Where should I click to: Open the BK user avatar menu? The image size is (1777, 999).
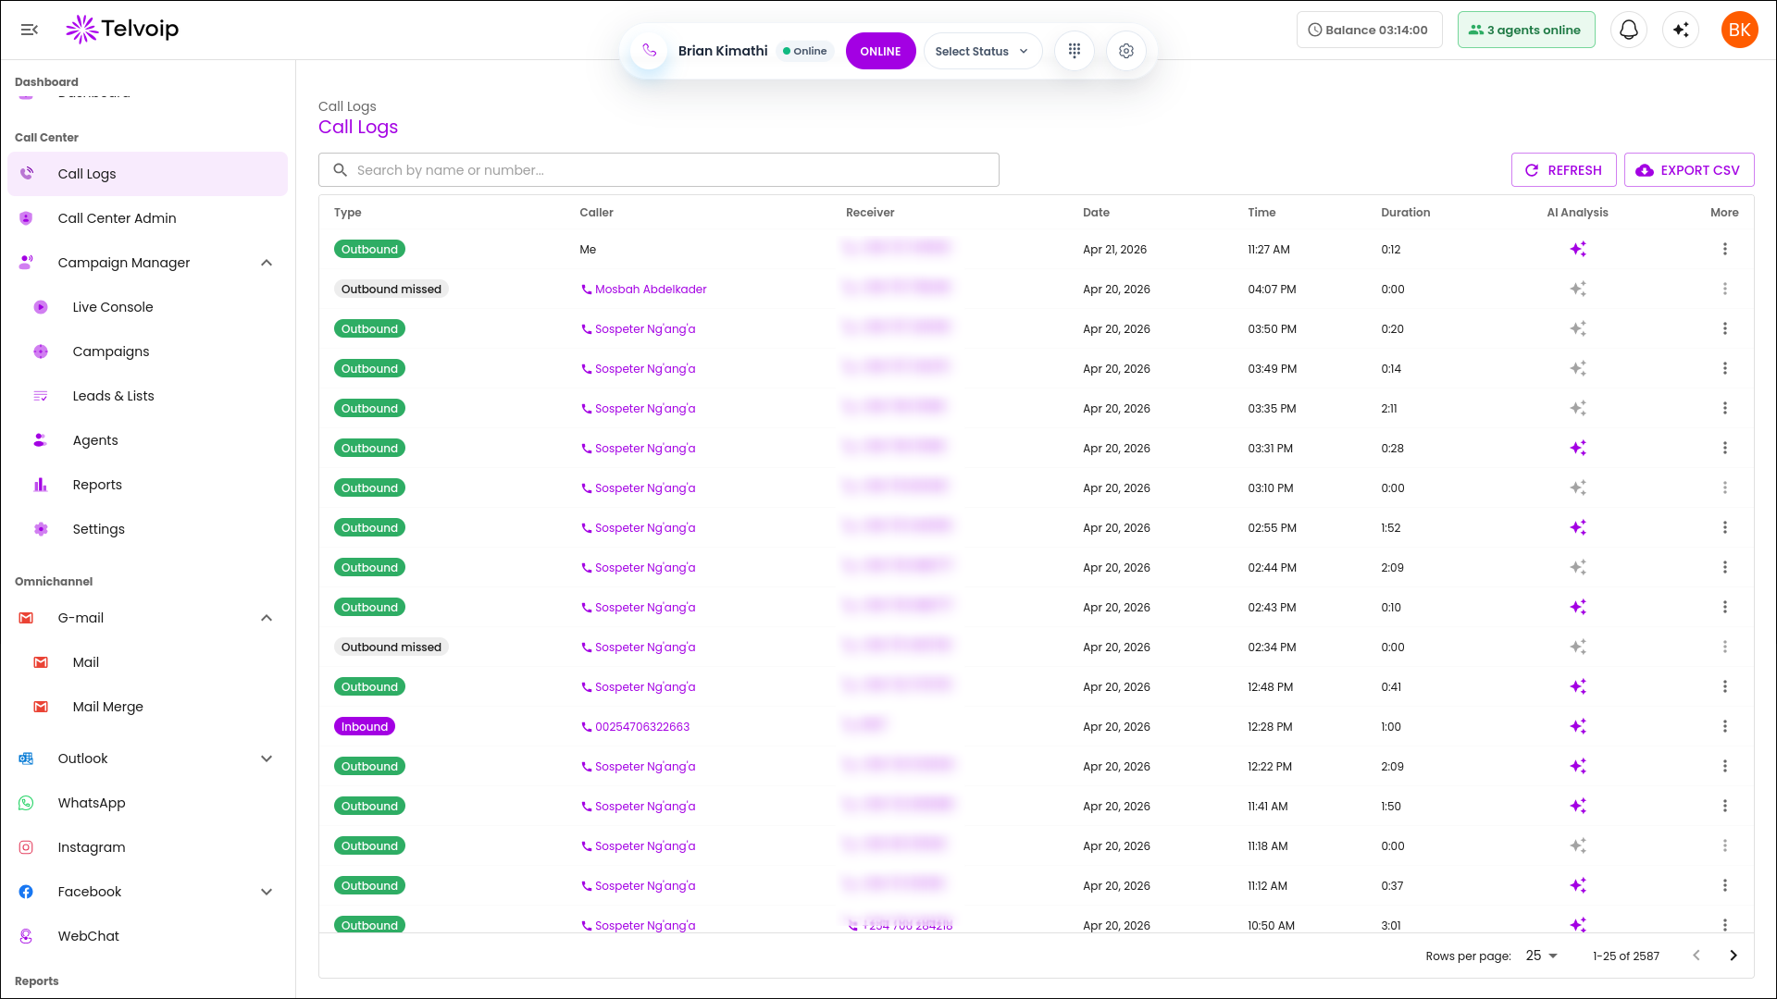[1739, 30]
